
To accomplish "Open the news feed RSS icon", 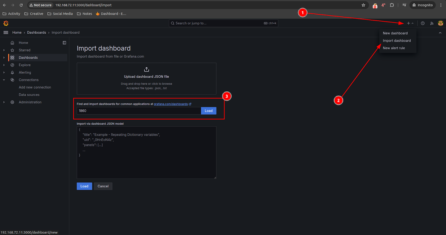I will [432, 23].
